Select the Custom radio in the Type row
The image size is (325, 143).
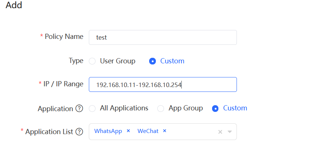pos(153,61)
